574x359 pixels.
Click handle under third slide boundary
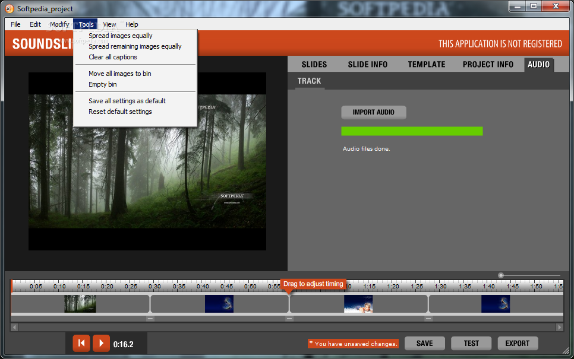(428, 319)
